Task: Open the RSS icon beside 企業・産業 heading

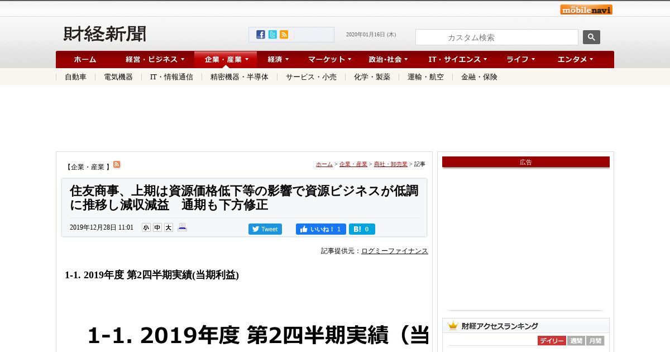Action: pos(117,164)
